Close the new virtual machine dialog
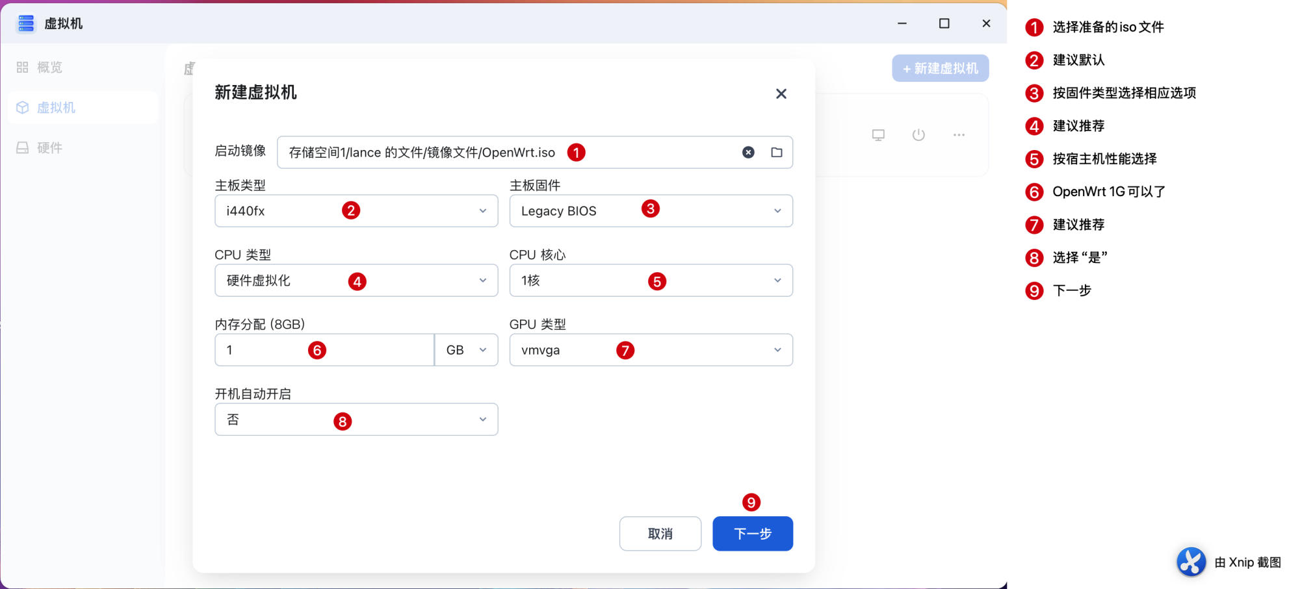This screenshot has width=1300, height=589. 781,94
